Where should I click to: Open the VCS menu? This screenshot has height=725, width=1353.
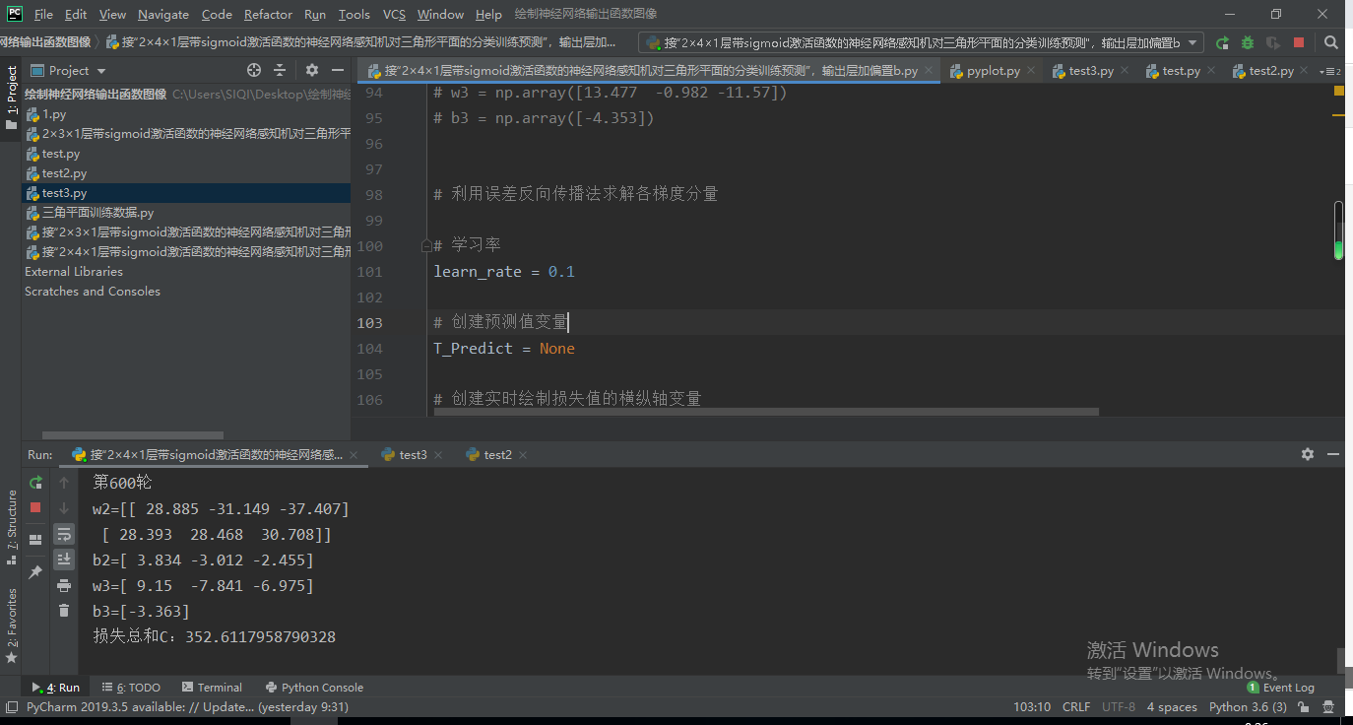point(394,15)
